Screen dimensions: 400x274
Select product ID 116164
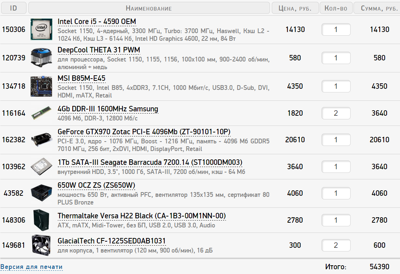click(x=14, y=113)
